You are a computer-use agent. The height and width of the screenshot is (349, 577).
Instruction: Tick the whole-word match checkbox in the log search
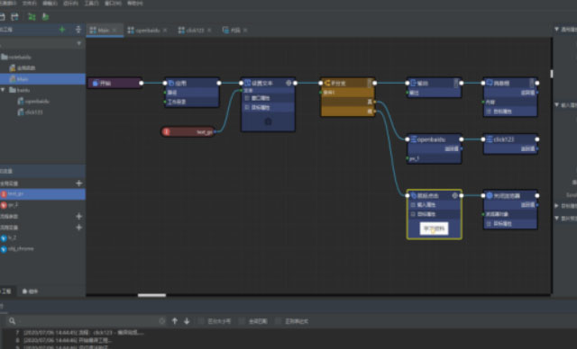pos(243,321)
